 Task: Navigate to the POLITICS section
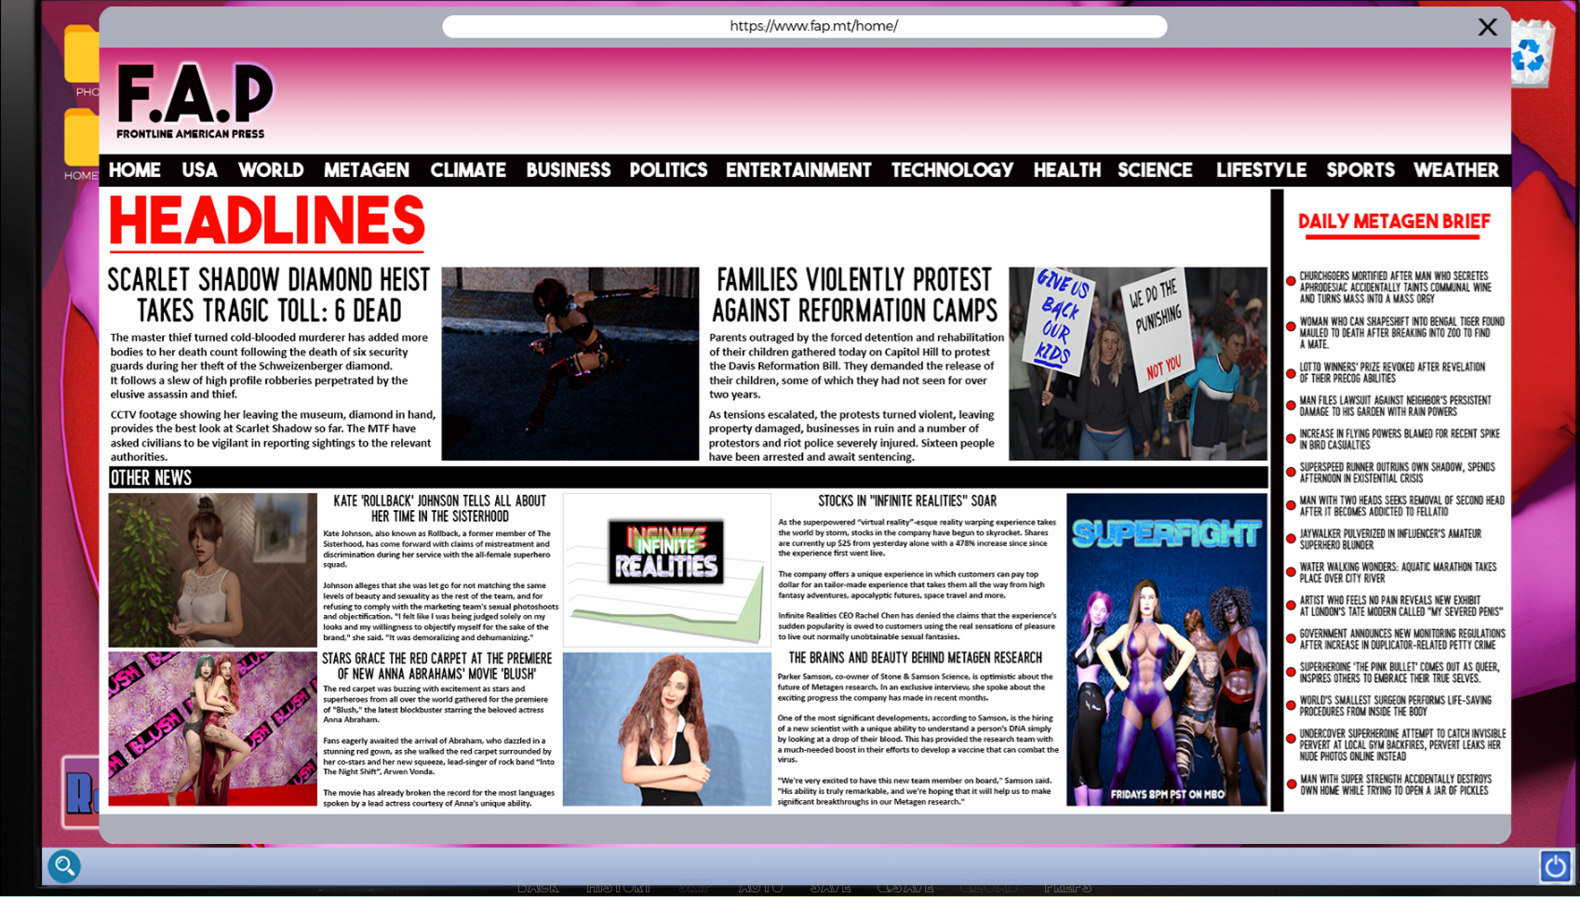tap(668, 170)
